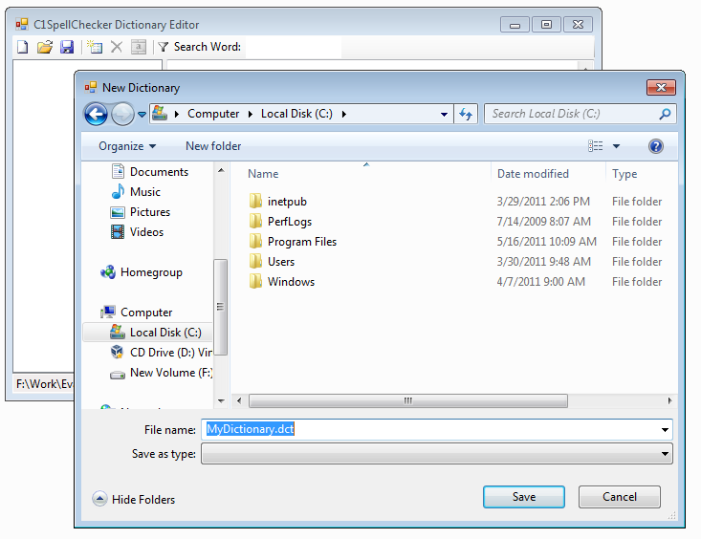Image resolution: width=701 pixels, height=539 pixels.
Task: Select Homegroup in the navigation pane
Action: (142, 272)
